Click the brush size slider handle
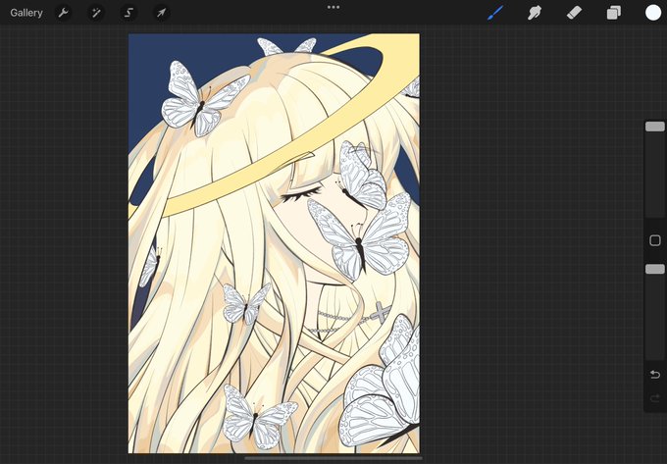The image size is (667, 464). click(654, 127)
